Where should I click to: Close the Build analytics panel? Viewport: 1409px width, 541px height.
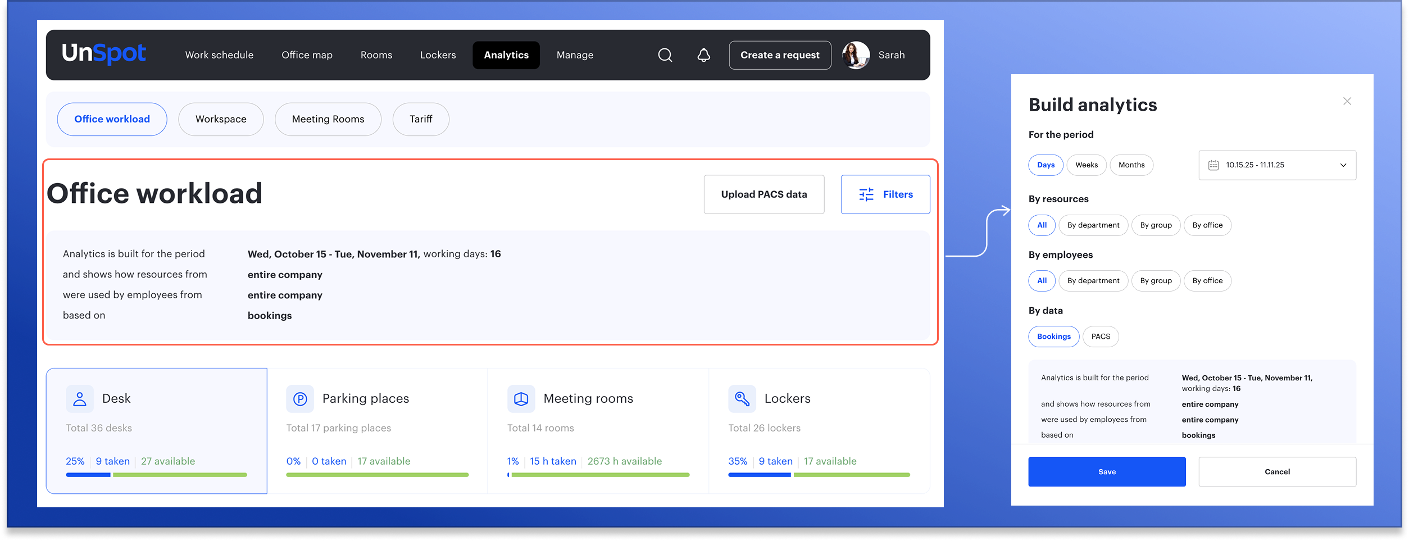1347,101
